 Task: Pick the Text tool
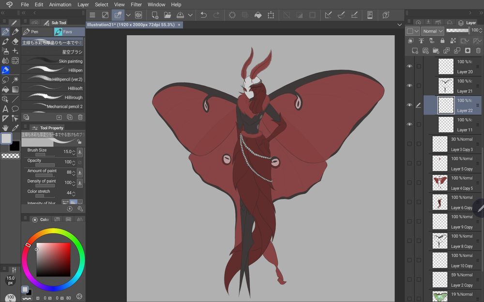pos(5,109)
